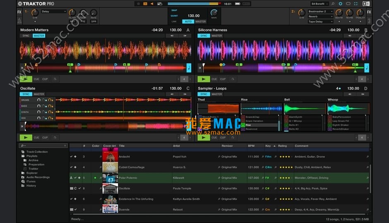Toggle SPR button in FX unit 1
The width and height of the screenshot is (389, 223).
pyautogui.click(x=94, y=21)
